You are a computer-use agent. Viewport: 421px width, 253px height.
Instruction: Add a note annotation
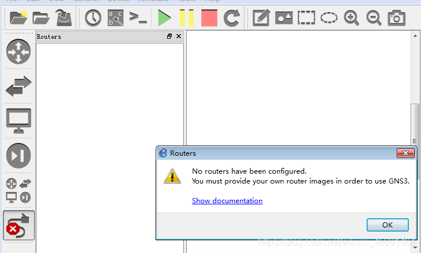point(261,18)
